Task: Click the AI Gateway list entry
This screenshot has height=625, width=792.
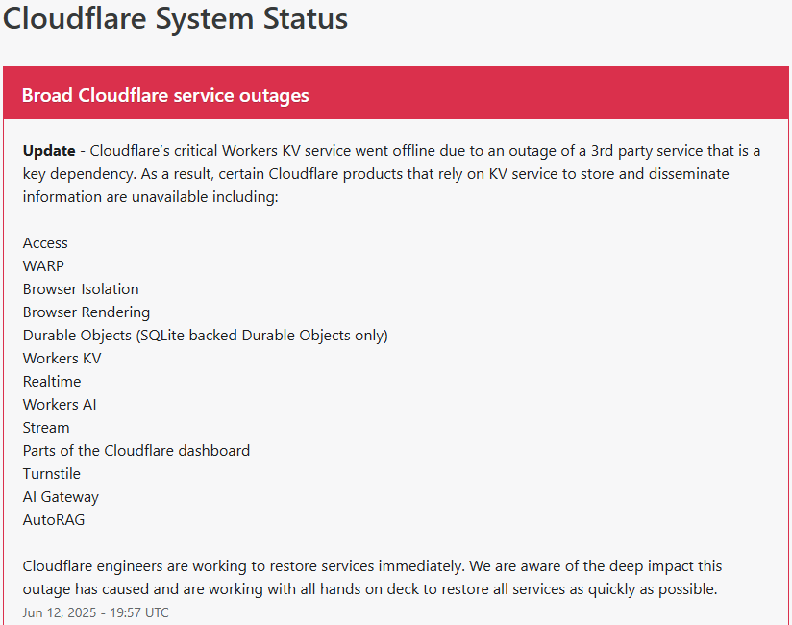Action: coord(61,497)
